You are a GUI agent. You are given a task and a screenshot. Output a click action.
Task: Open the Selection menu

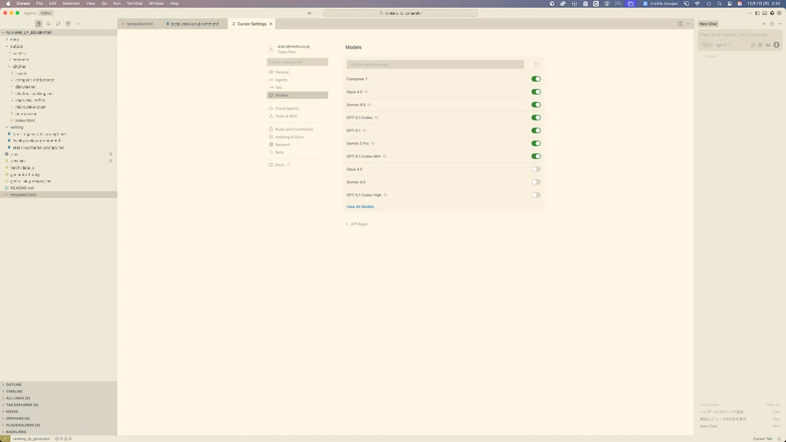click(71, 3)
